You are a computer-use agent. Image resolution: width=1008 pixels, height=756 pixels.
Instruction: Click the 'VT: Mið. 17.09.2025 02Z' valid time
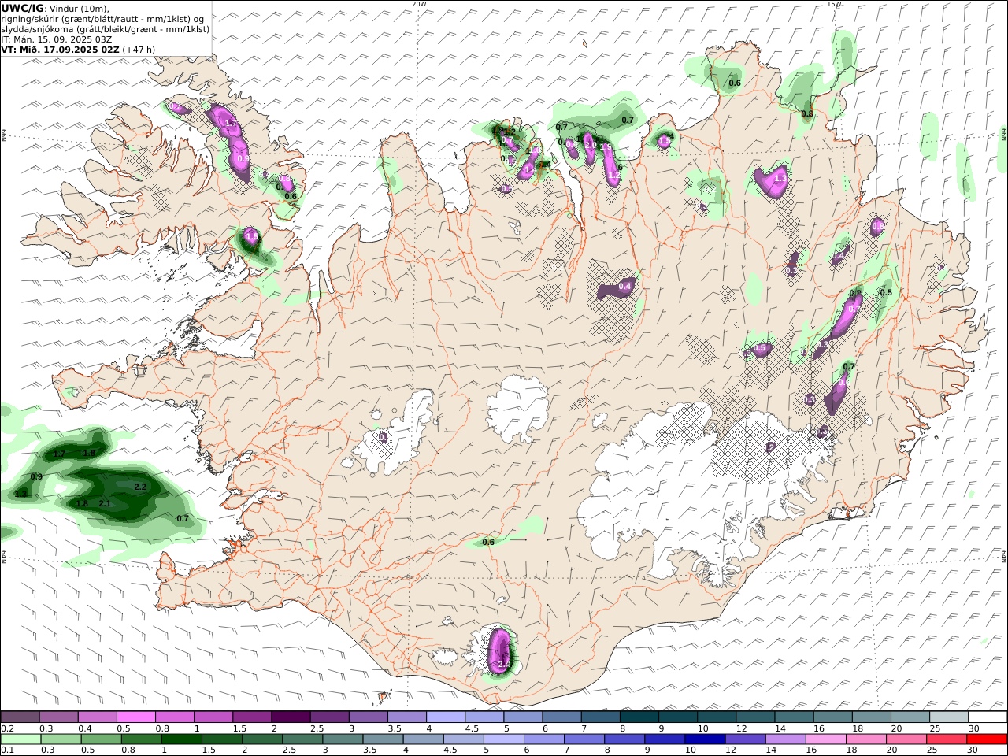(x=60, y=49)
